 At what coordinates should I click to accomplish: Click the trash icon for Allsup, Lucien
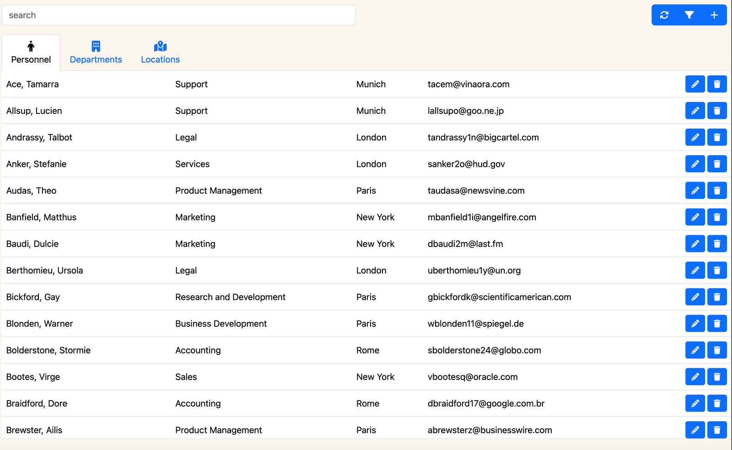click(717, 111)
